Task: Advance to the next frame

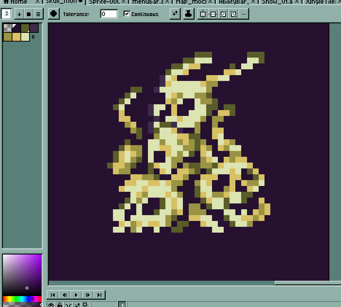Action: (88, 295)
